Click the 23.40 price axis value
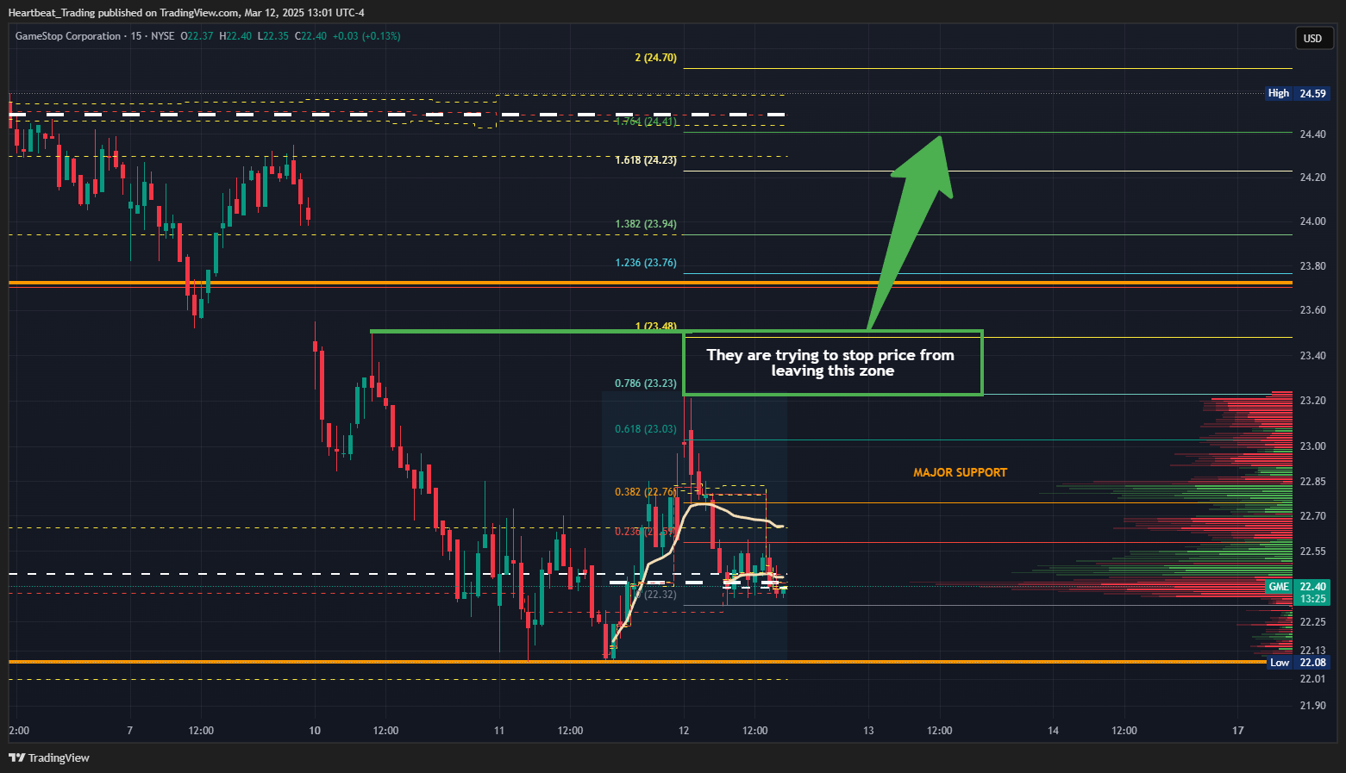The image size is (1346, 773). pos(1312,356)
